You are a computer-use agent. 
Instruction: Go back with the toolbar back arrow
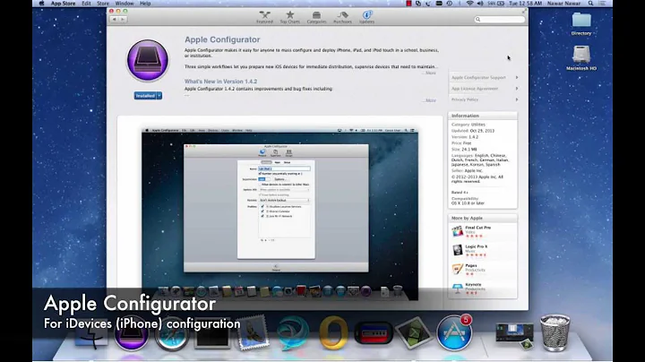point(115,20)
